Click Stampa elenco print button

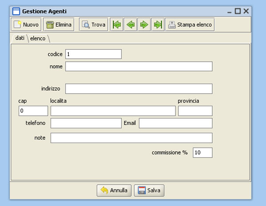[x=190, y=25]
